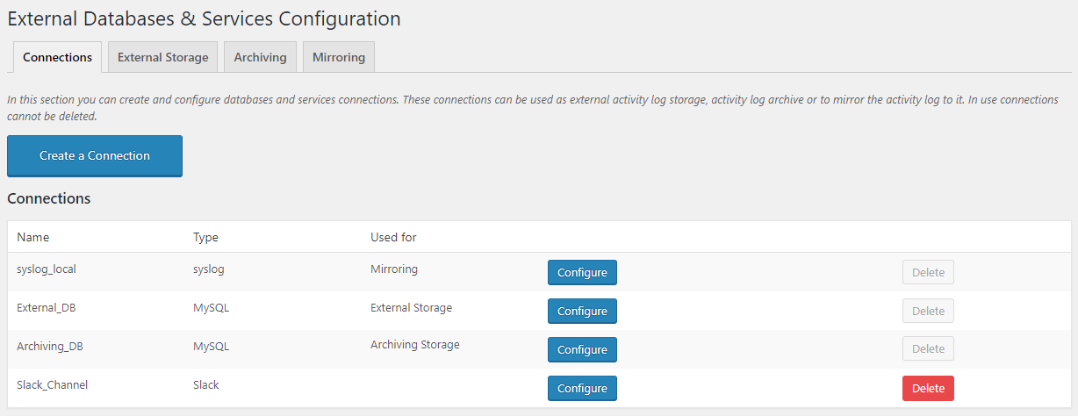Switch to the Connections tab
The width and height of the screenshot is (1078, 416).
coord(57,57)
